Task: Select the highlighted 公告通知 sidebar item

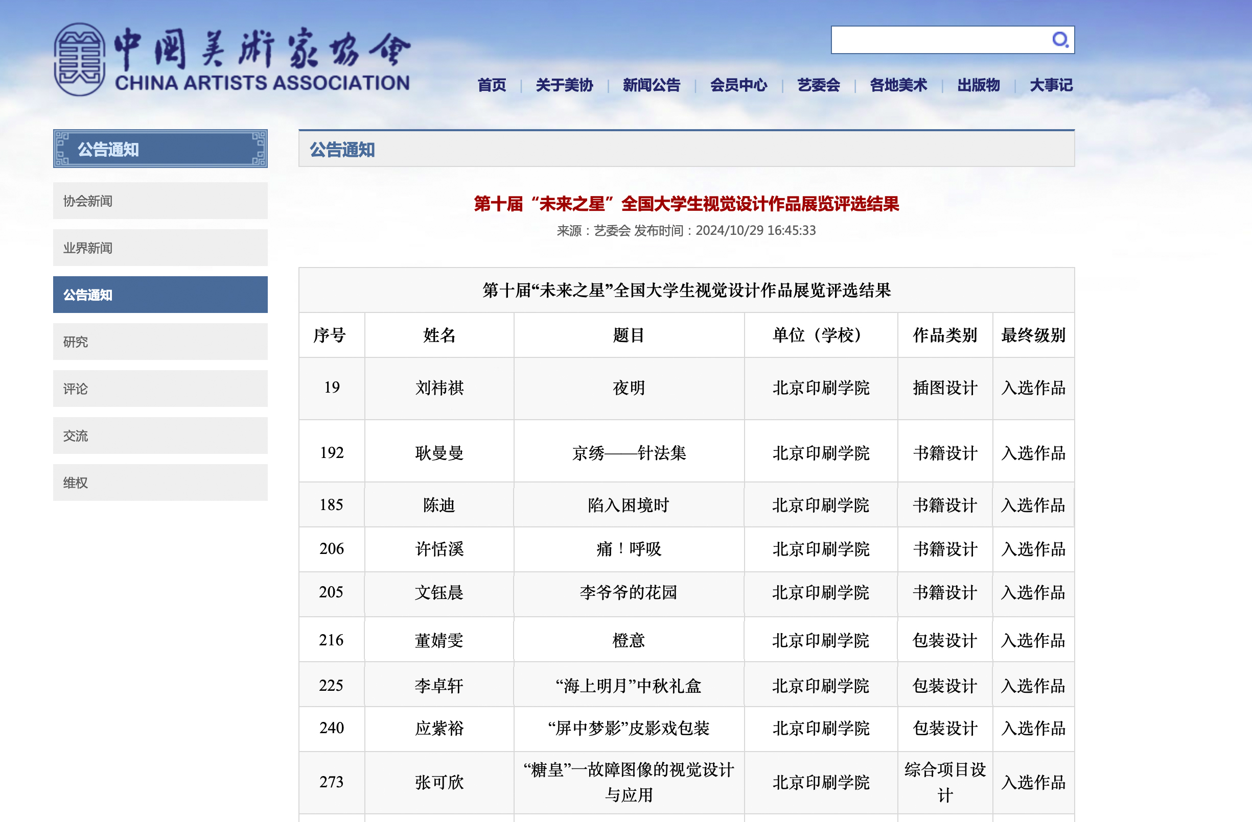Action: (x=160, y=294)
